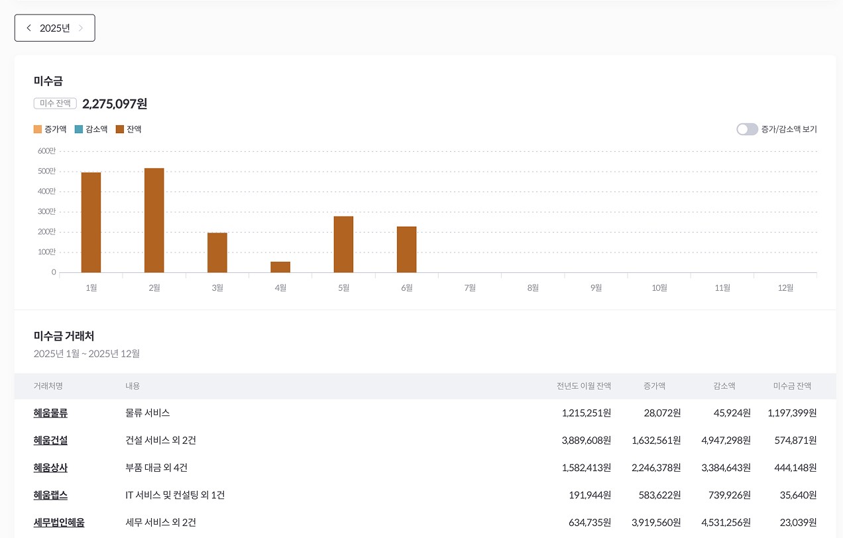Click the 12월 axis label
Viewport: 843px width, 538px height.
pos(785,288)
